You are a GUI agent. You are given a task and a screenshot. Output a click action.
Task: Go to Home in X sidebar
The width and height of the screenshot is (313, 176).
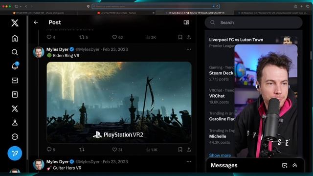(15, 38)
